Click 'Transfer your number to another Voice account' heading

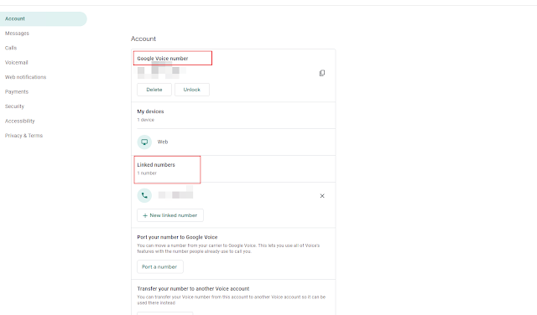193,289
